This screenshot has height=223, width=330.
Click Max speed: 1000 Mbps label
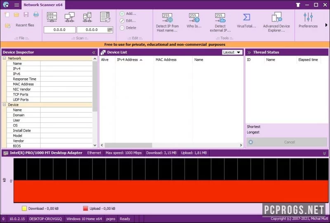pos(123,153)
